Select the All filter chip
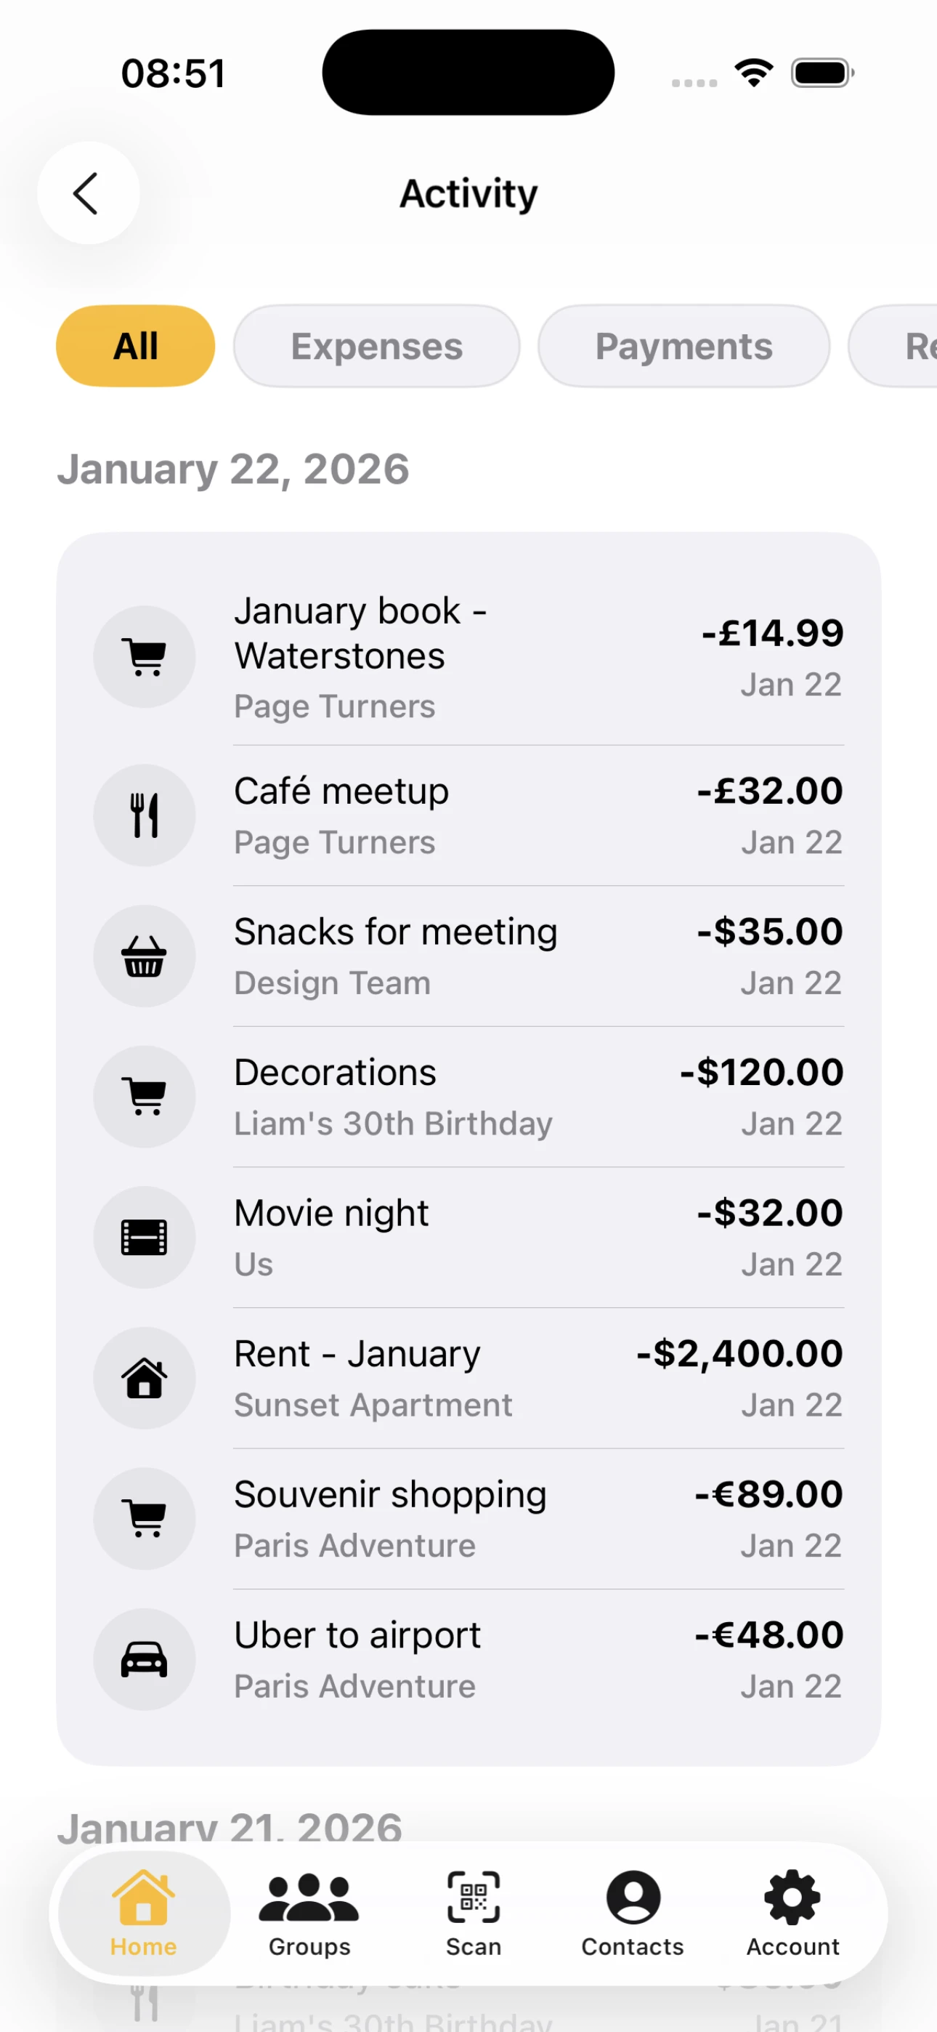937x2032 pixels. (136, 346)
